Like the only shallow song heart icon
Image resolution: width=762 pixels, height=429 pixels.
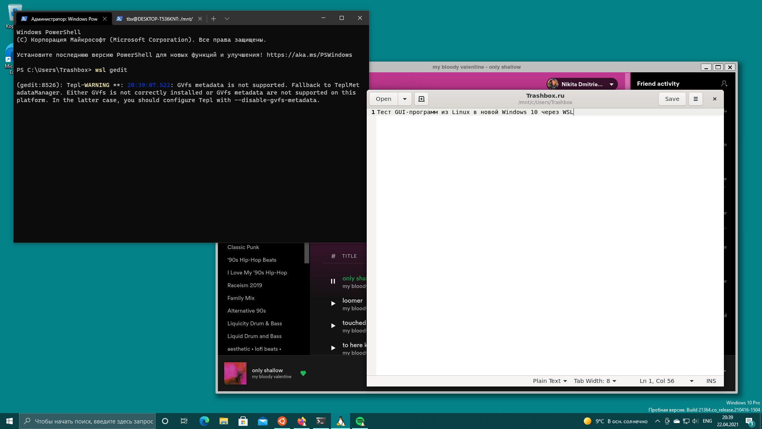[303, 373]
